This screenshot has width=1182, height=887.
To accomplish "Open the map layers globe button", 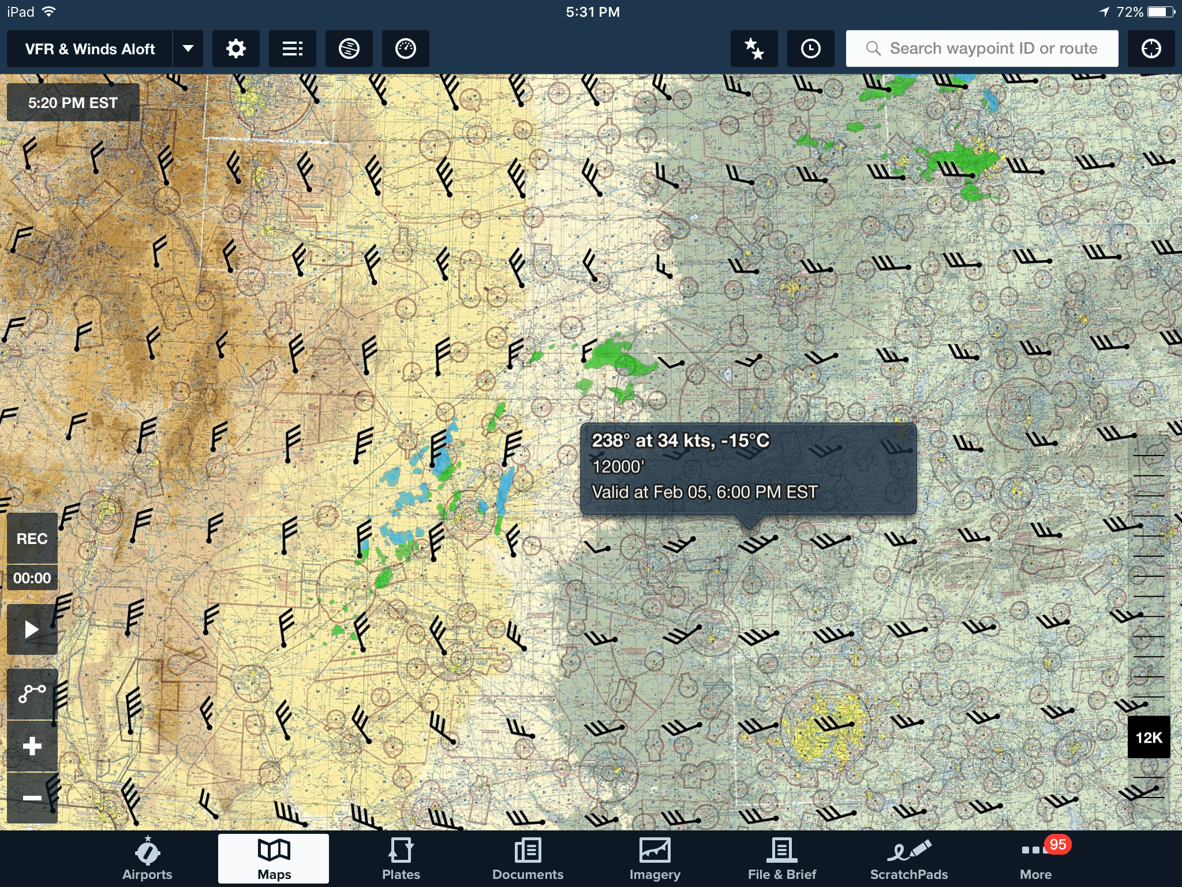I will pyautogui.click(x=349, y=49).
